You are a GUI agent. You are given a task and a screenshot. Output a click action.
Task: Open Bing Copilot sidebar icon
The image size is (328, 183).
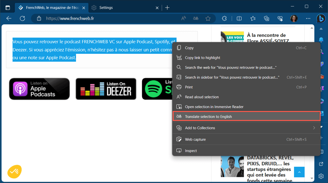[321, 19]
